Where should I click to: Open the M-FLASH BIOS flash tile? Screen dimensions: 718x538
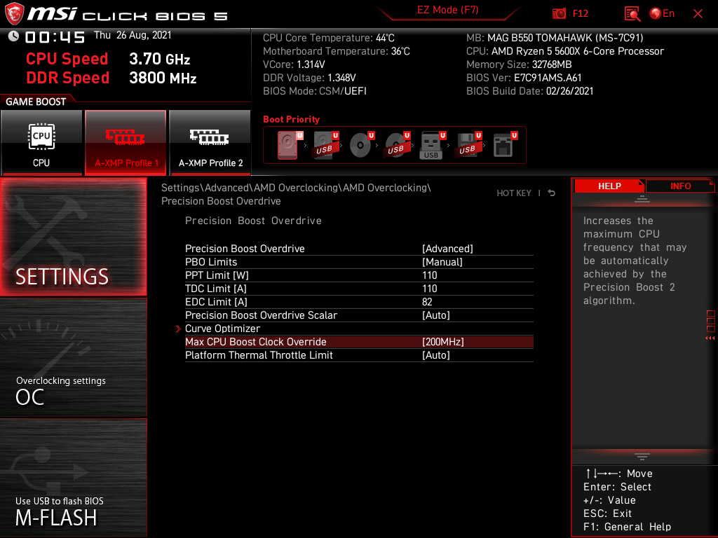(x=73, y=478)
